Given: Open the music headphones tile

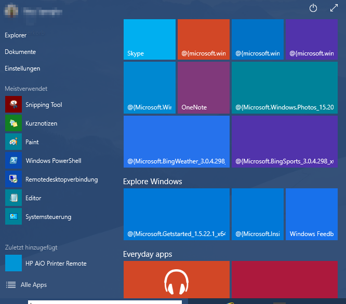Looking at the screenshot, I should (x=177, y=280).
